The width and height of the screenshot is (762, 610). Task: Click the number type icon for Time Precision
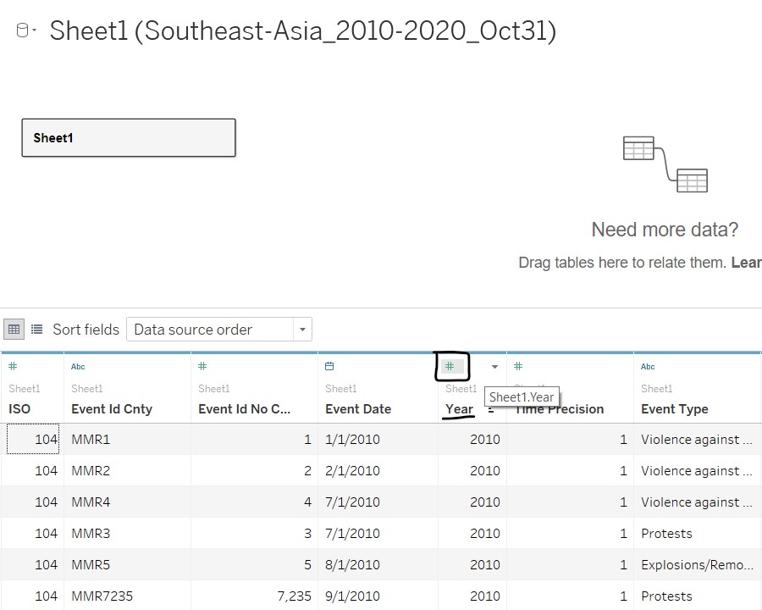[x=518, y=367]
